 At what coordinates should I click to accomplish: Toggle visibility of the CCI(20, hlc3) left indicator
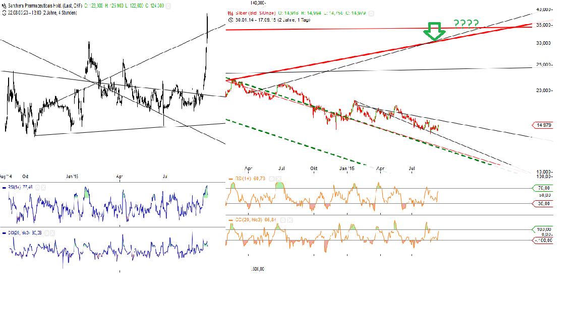(x=4, y=233)
